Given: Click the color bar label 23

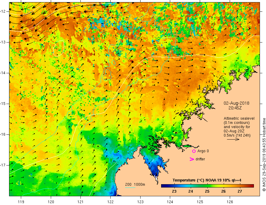Looking at the screenshot, I should pyautogui.click(x=174, y=191).
